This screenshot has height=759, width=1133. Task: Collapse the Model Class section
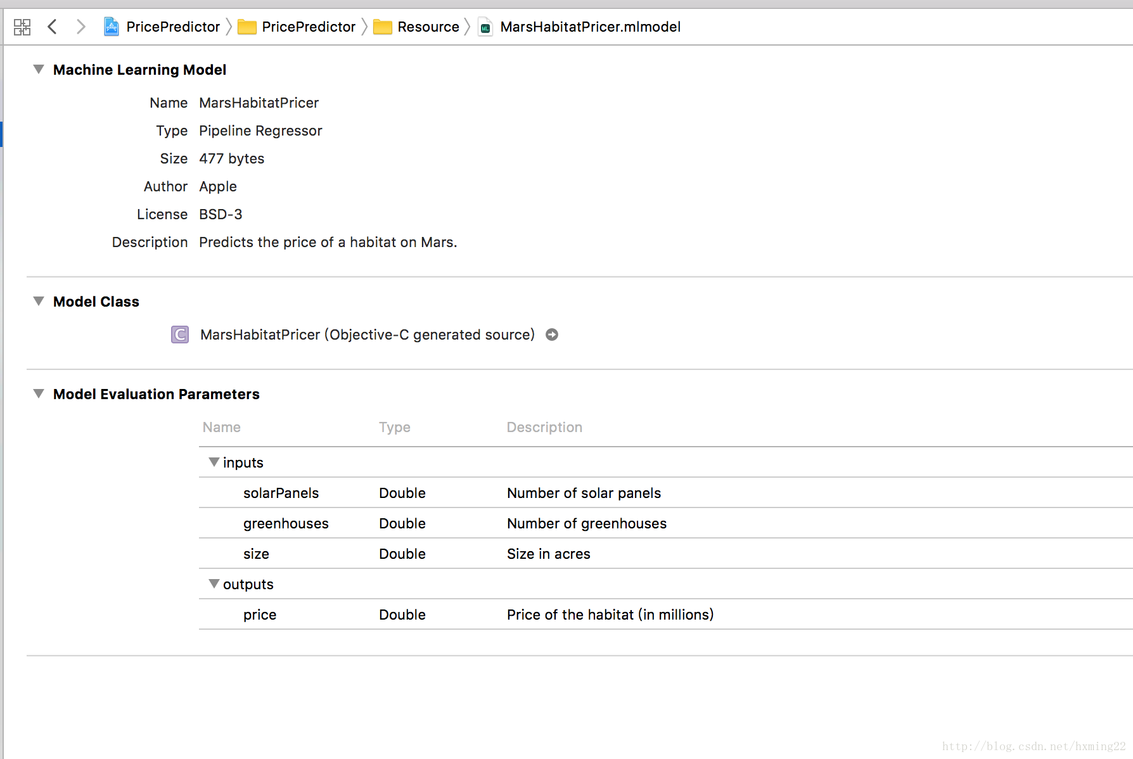(39, 301)
